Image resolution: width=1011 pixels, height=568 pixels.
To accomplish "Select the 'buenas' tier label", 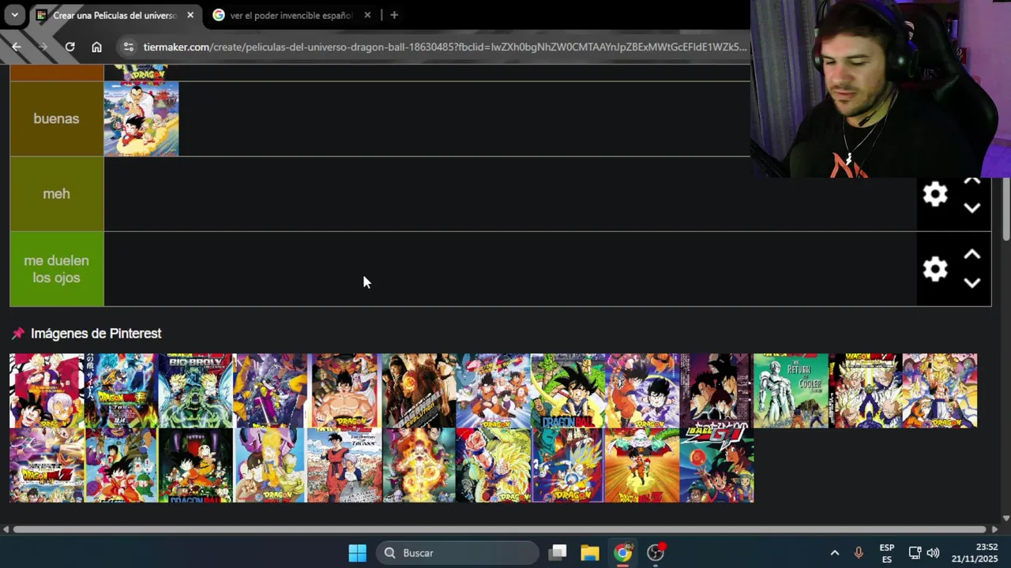I will click(56, 118).
